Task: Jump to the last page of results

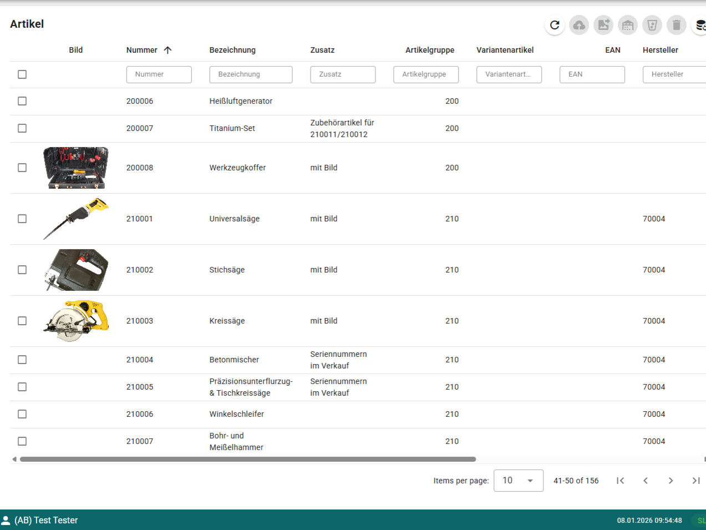Action: pos(696,481)
